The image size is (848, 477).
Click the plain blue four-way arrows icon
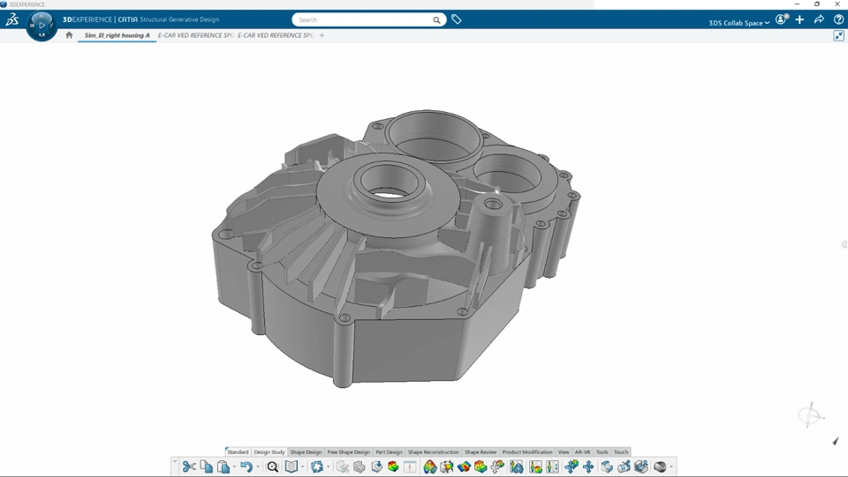(588, 466)
